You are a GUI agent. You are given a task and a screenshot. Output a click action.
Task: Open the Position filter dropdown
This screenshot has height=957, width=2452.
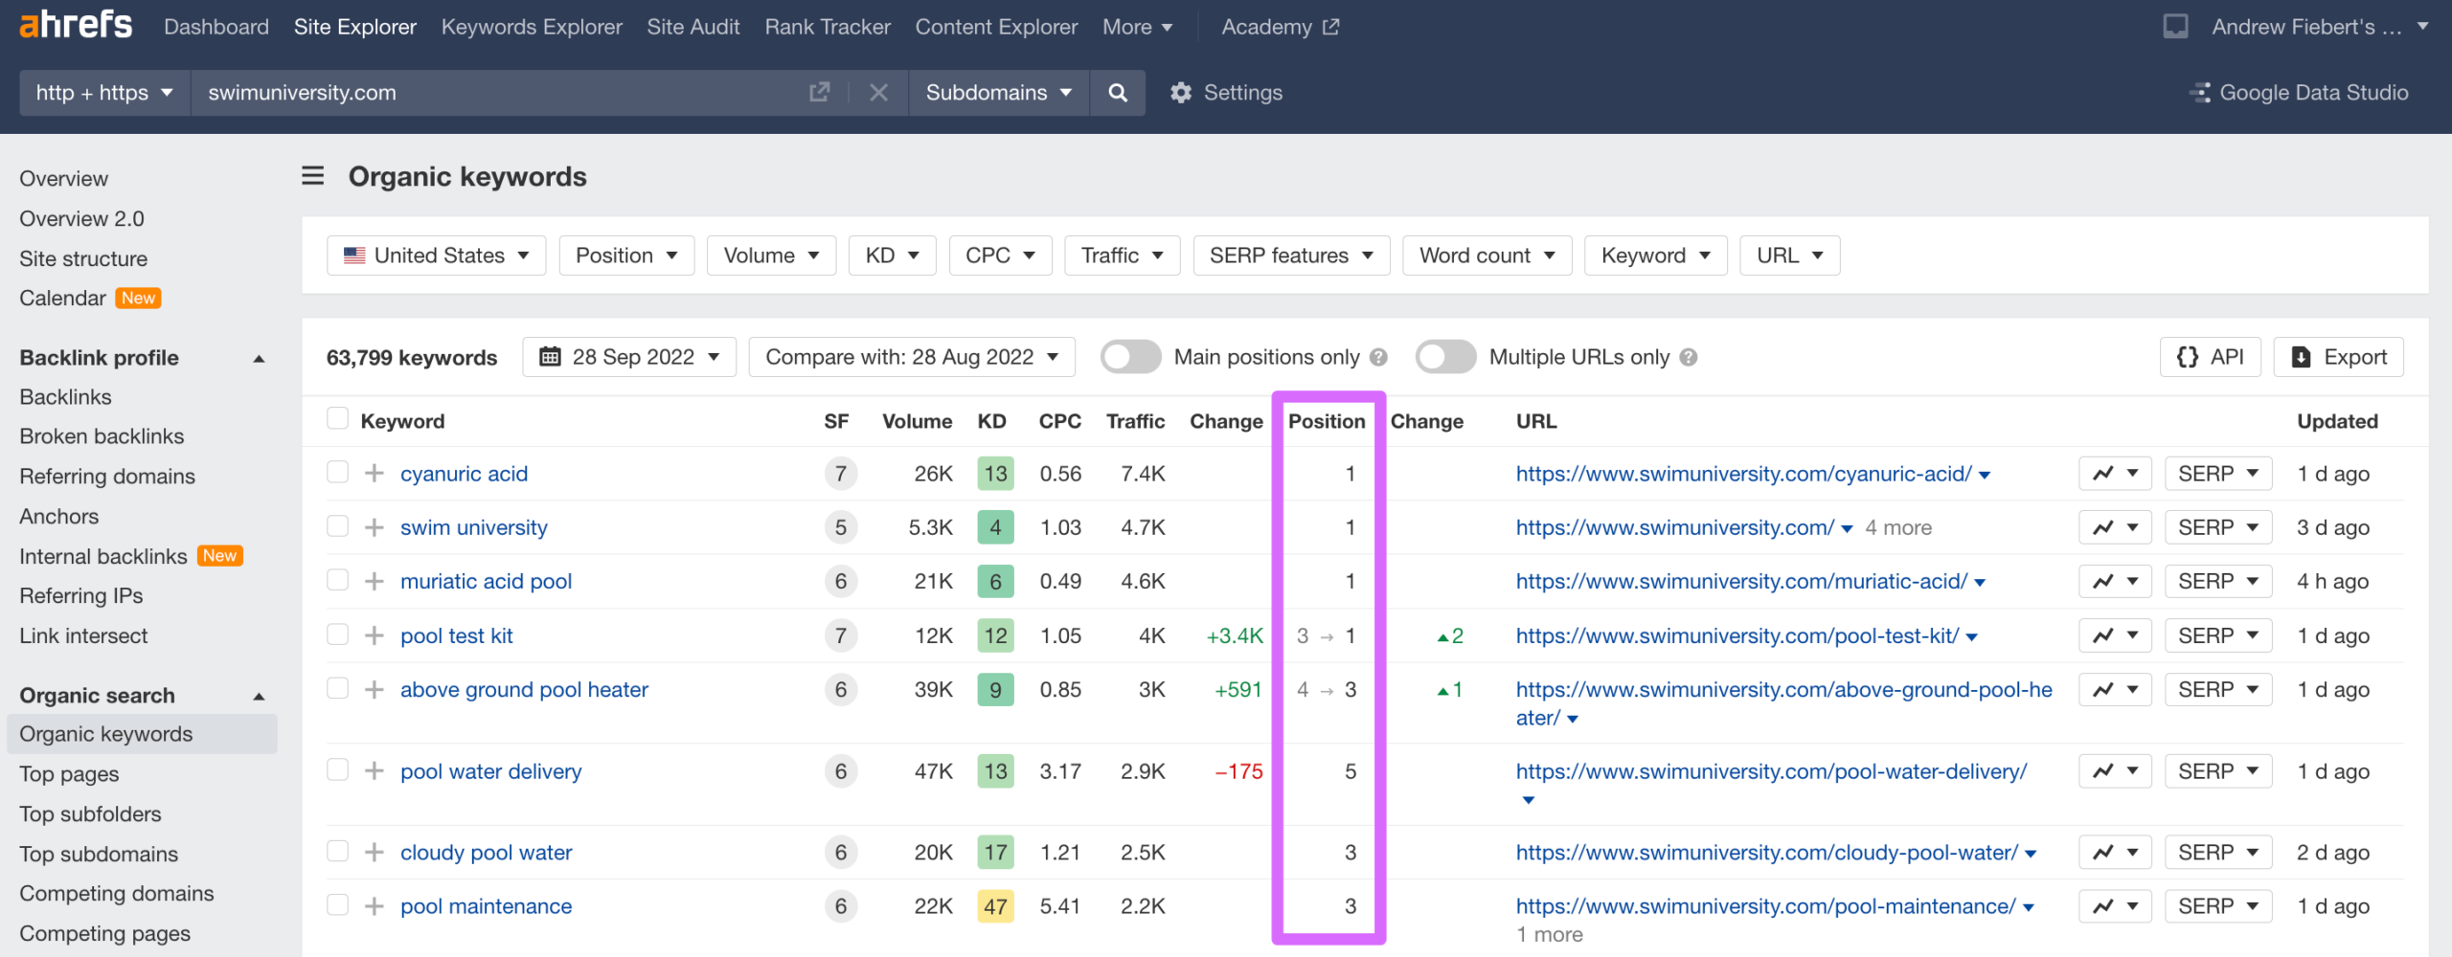[x=626, y=256]
